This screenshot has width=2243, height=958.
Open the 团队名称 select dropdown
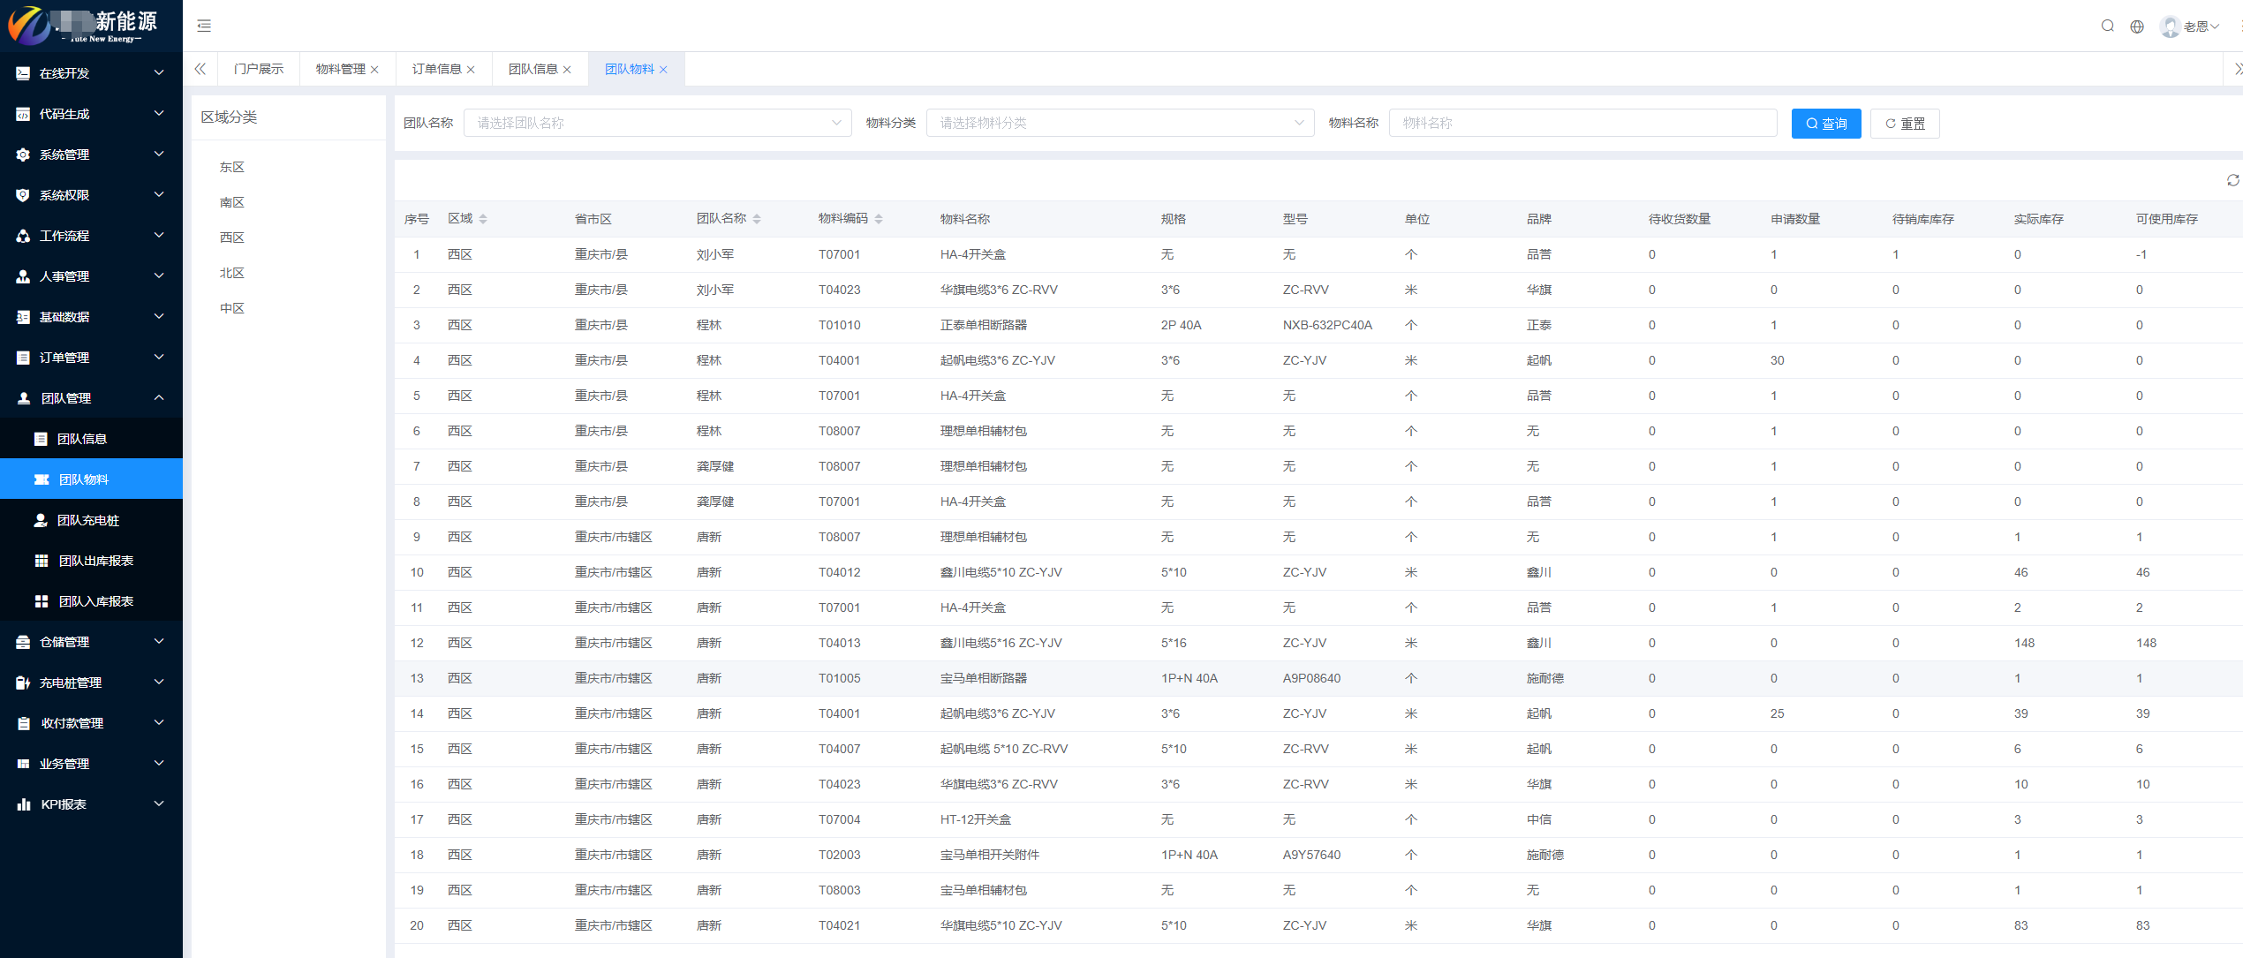pyautogui.click(x=657, y=123)
